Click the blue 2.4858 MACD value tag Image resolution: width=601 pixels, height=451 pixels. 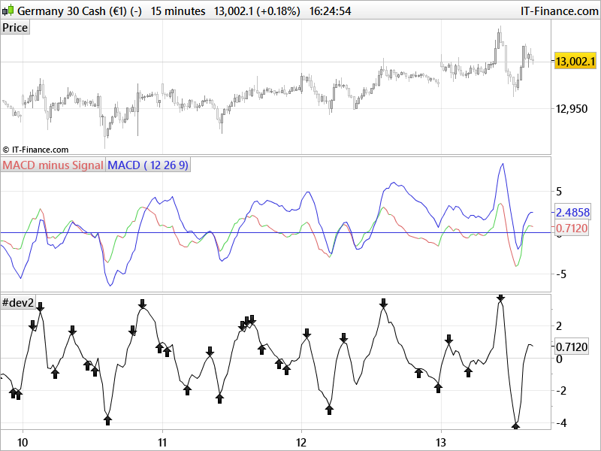572,213
